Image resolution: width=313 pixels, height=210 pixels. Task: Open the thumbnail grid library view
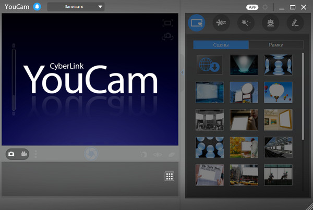tap(169, 177)
